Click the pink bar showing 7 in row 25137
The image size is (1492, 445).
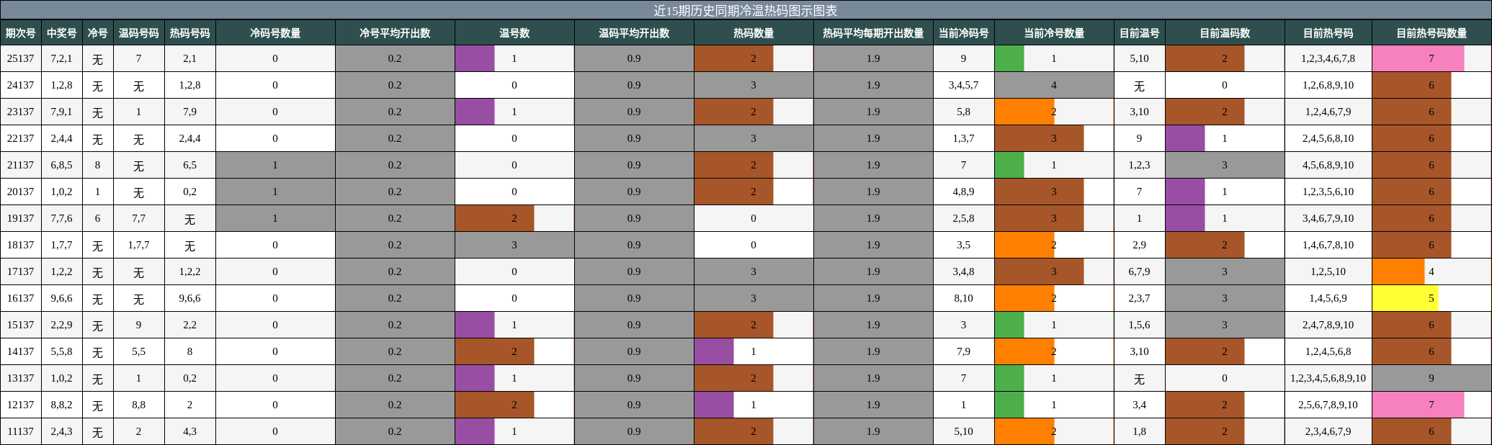click(x=1418, y=58)
